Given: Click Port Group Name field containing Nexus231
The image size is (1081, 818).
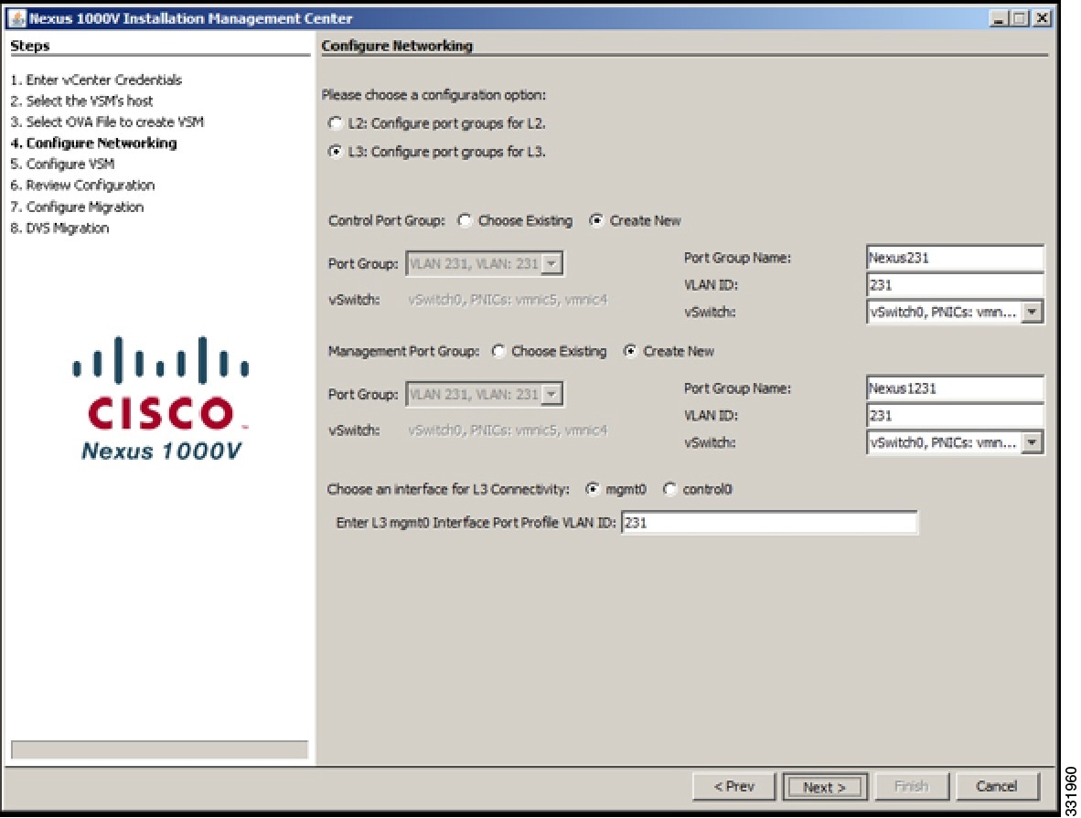Looking at the screenshot, I should [x=955, y=258].
